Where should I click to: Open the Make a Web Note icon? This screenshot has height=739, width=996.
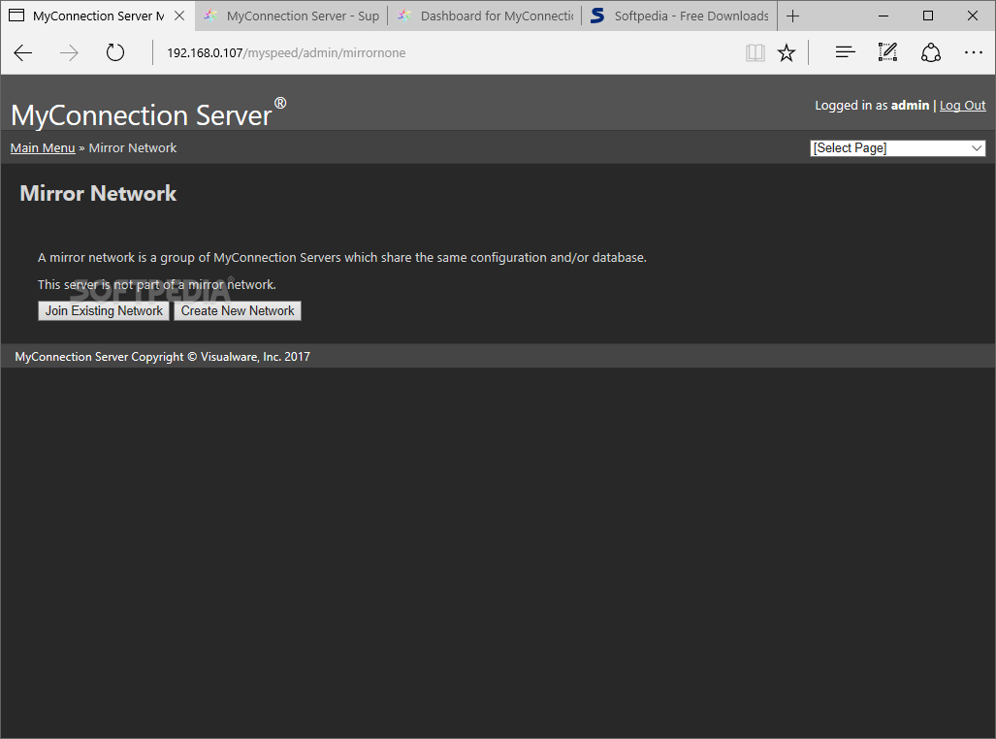[x=887, y=52]
